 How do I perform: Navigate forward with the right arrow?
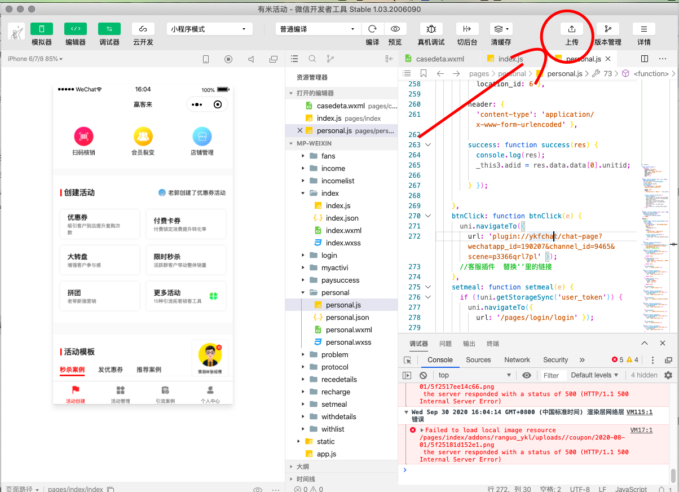[456, 73]
